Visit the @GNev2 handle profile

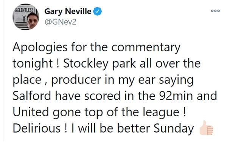click(61, 22)
